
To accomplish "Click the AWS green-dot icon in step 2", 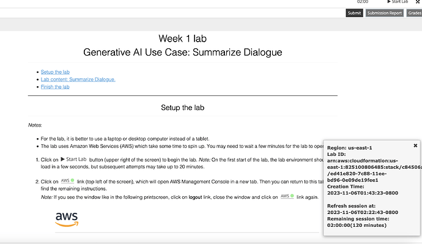I will (67, 181).
